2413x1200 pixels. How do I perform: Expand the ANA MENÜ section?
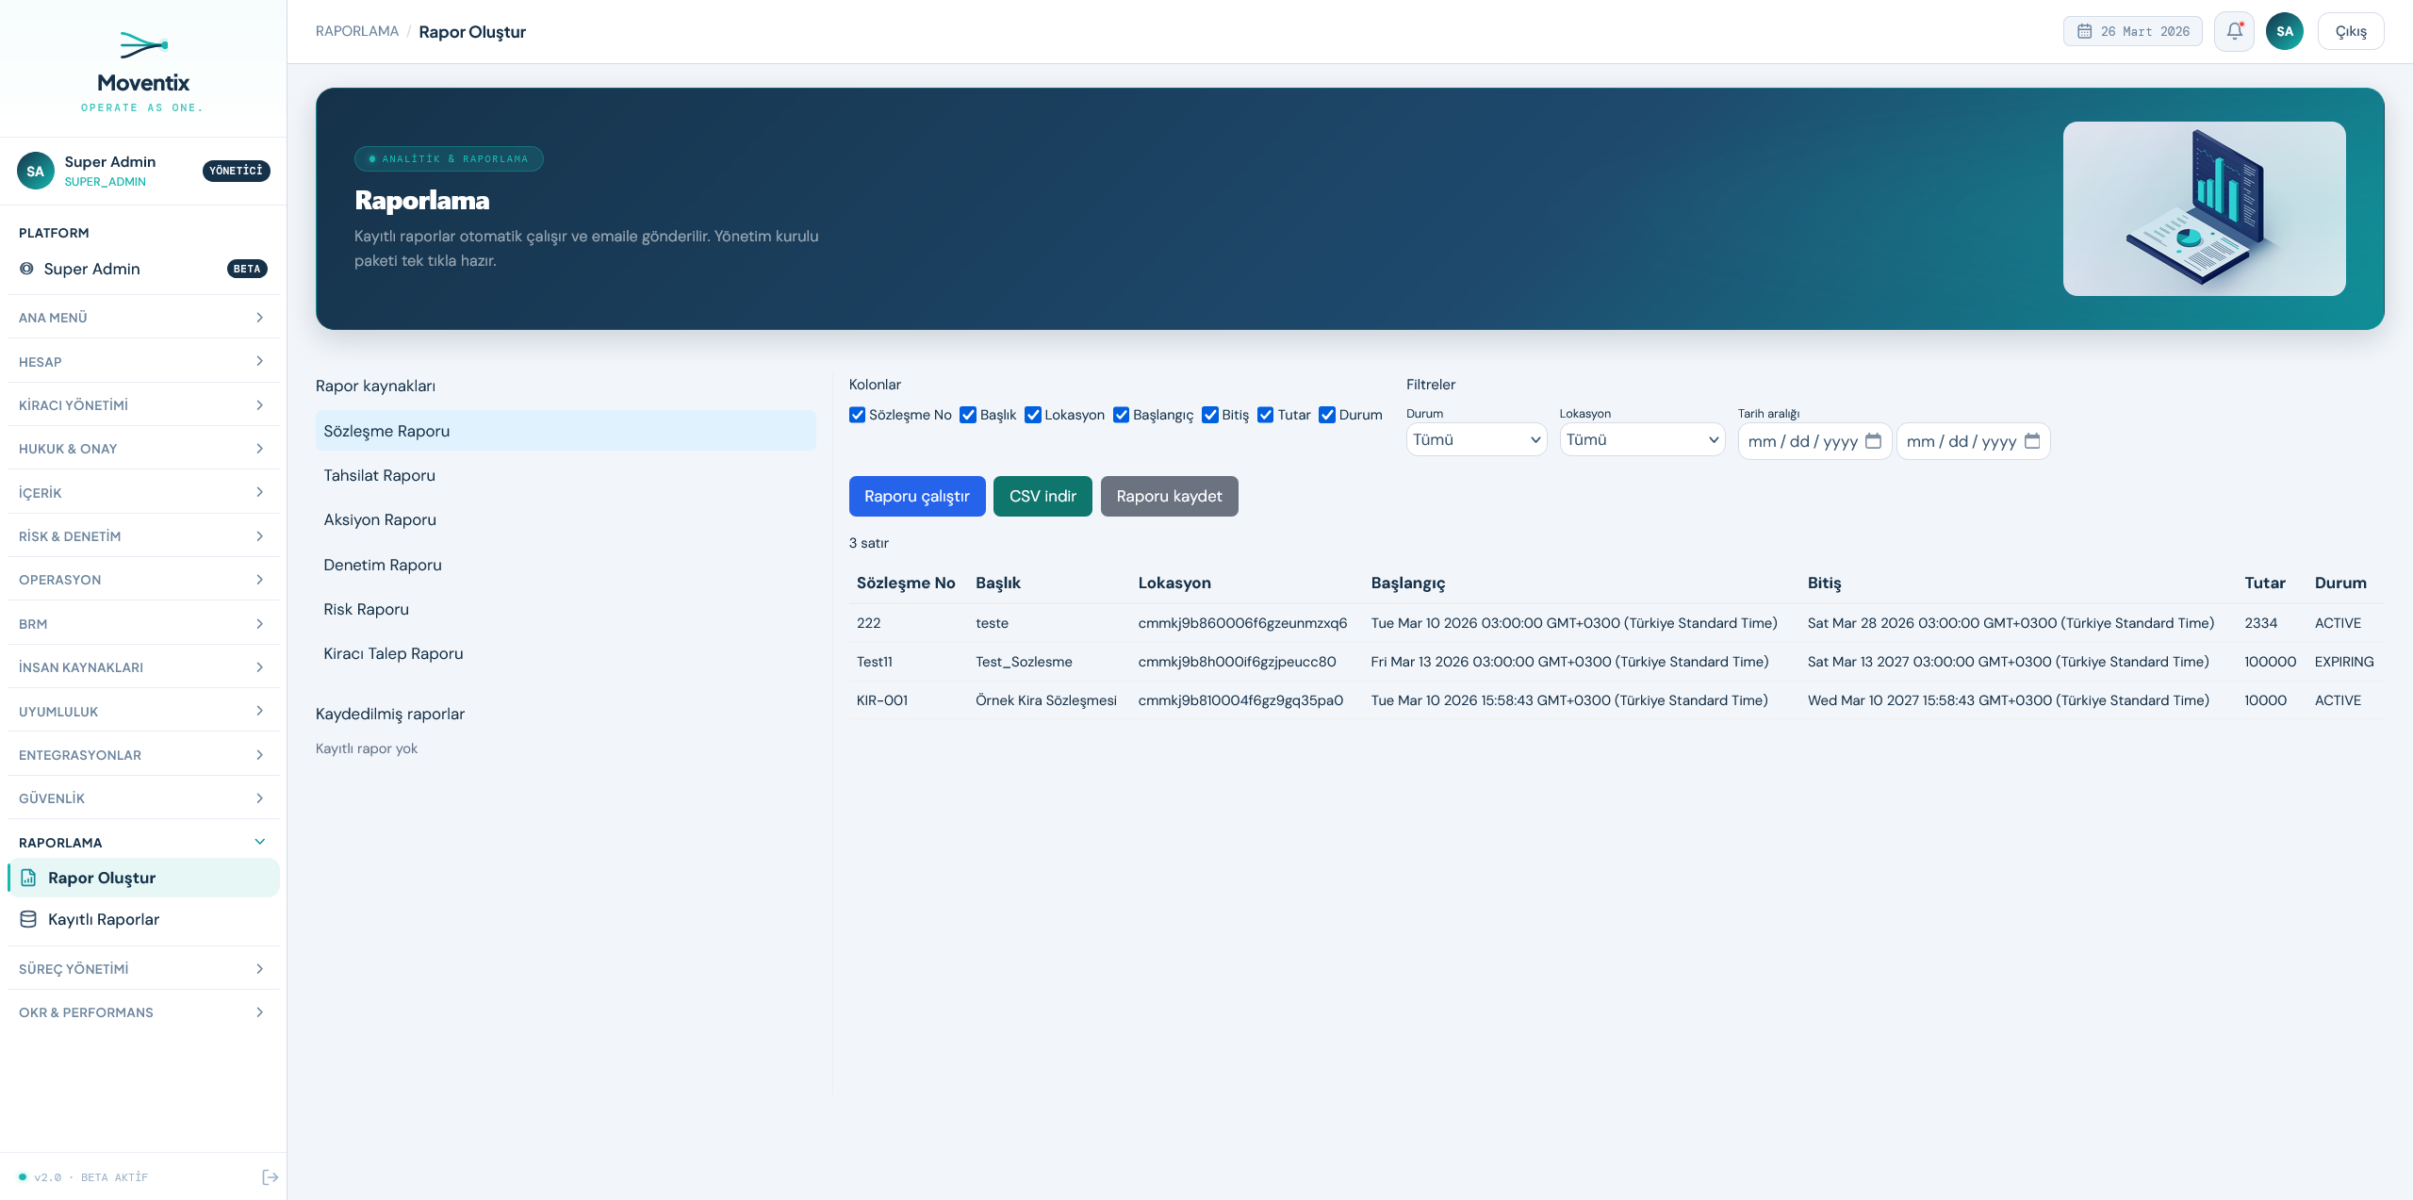[x=143, y=318]
